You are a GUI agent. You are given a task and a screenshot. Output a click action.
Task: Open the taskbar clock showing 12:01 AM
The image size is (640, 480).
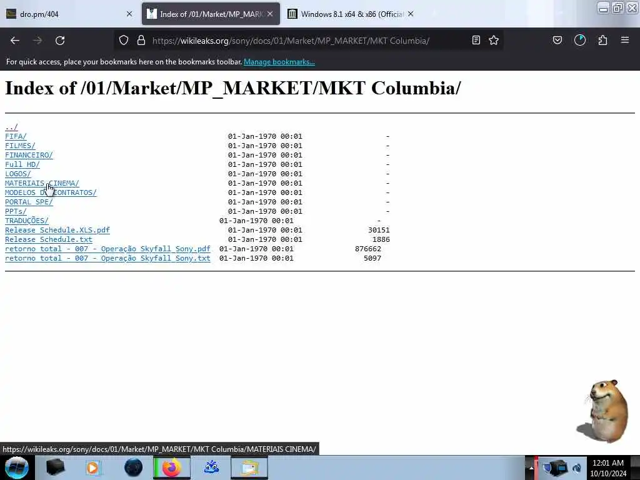tap(608, 468)
